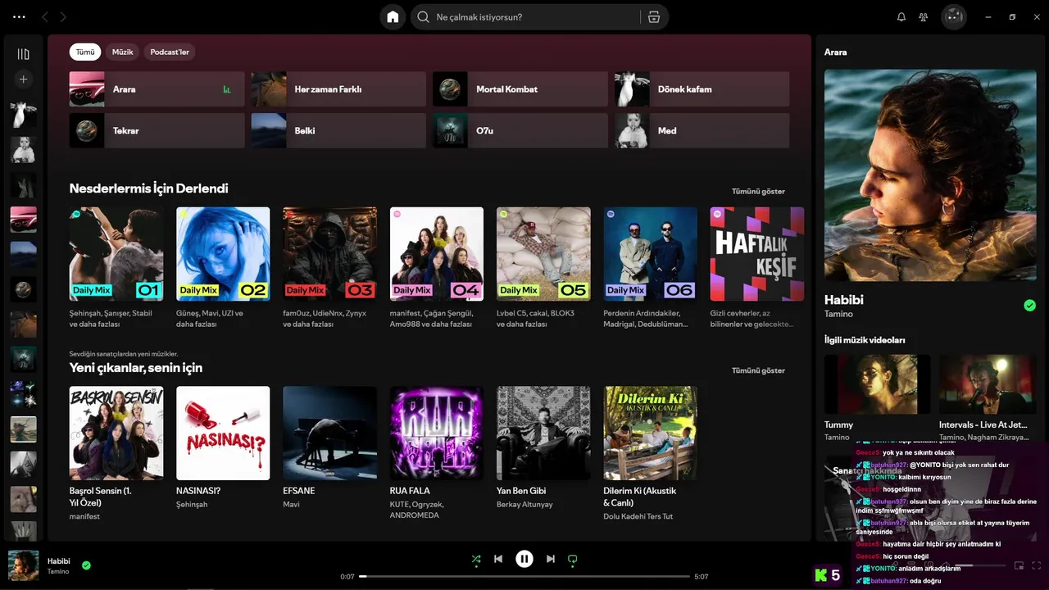
Task: Open Dilerim Ki (Akustik & Canlı) cover
Action: coord(651,433)
